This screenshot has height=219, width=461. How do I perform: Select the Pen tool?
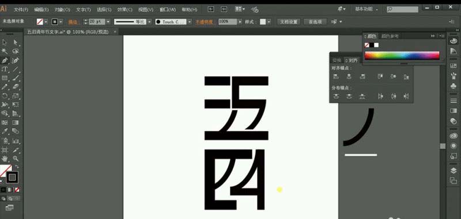[x=5, y=60]
